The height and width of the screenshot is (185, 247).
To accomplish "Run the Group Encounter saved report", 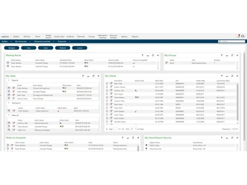I will point(146,148).
